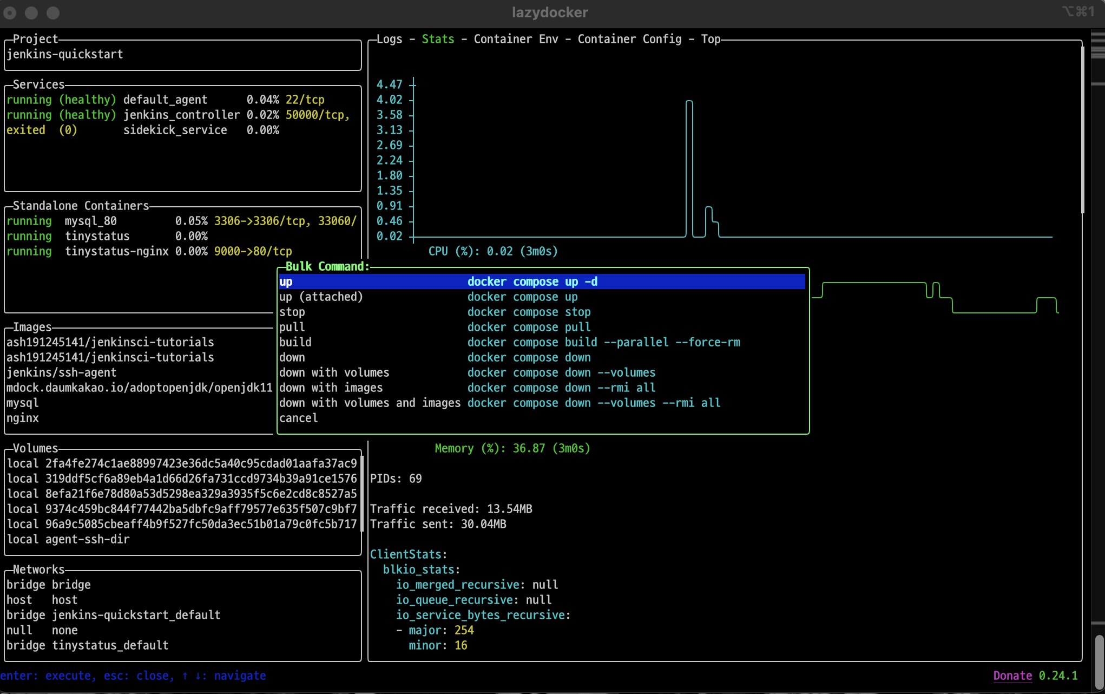Select the jenkins_controller service
Image resolution: width=1105 pixels, height=694 pixels.
(x=181, y=115)
